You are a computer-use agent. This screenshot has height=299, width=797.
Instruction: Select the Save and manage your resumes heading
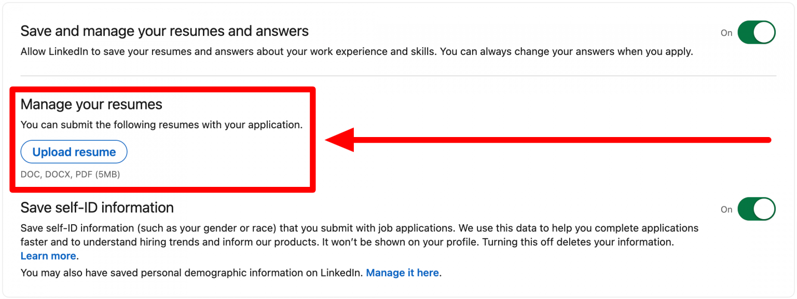[164, 31]
